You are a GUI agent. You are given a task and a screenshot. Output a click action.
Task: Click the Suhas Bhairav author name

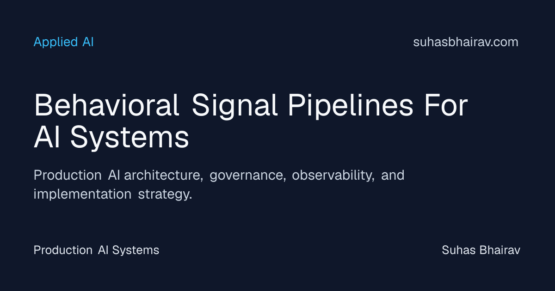pyautogui.click(x=481, y=250)
